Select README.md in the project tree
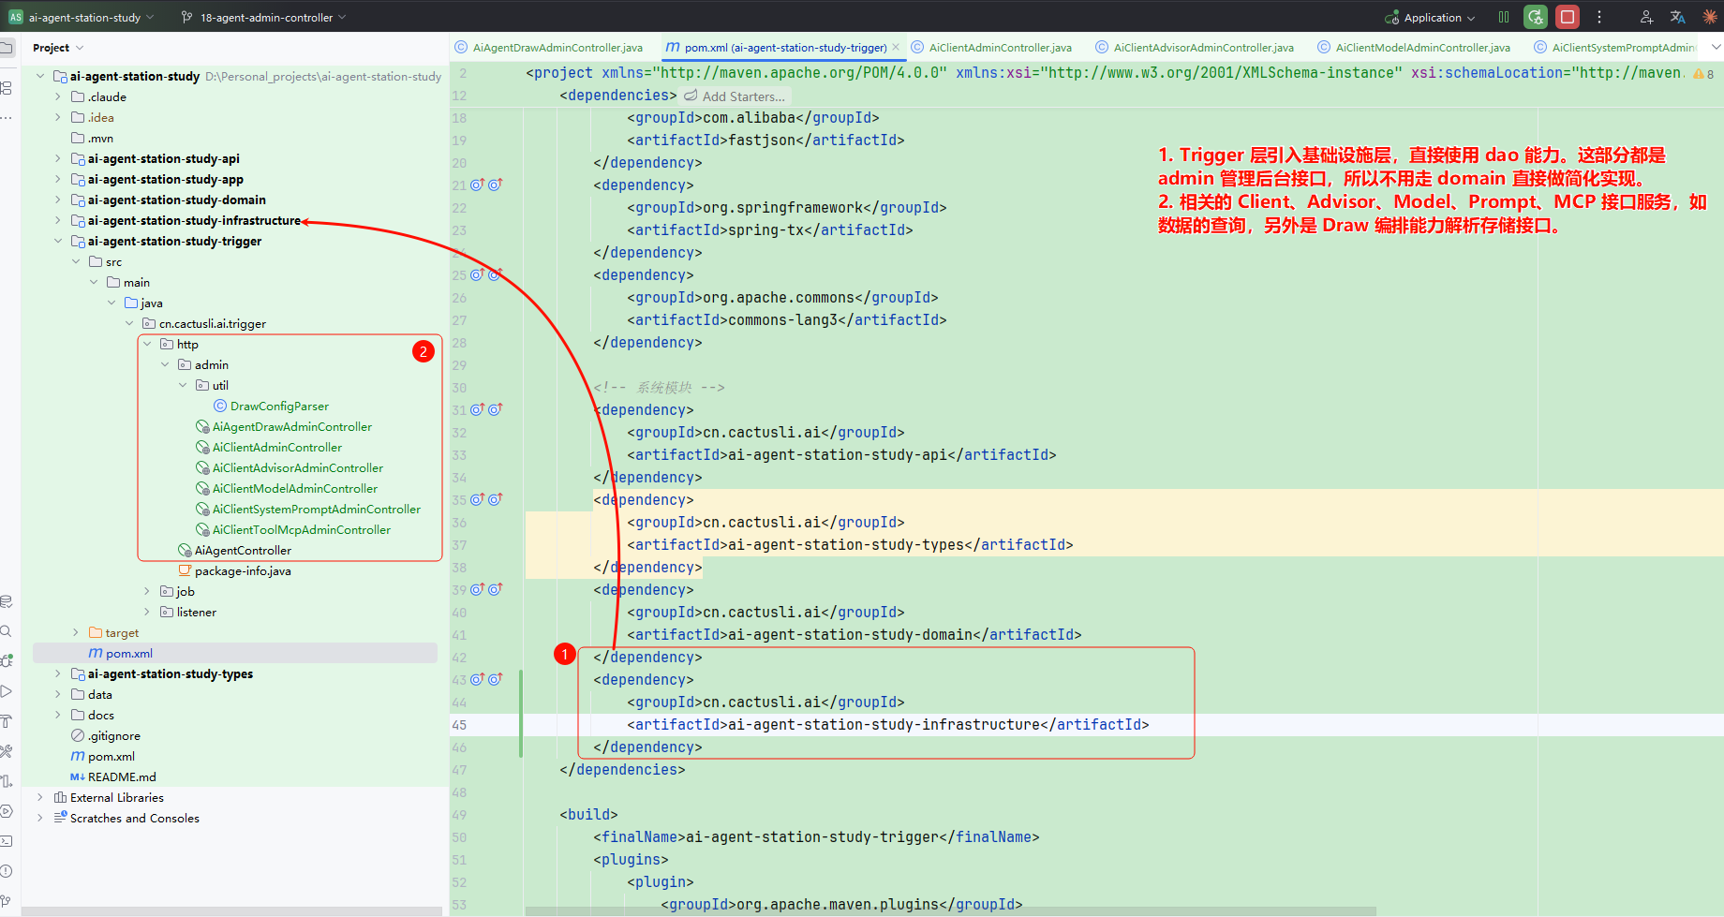 [122, 776]
